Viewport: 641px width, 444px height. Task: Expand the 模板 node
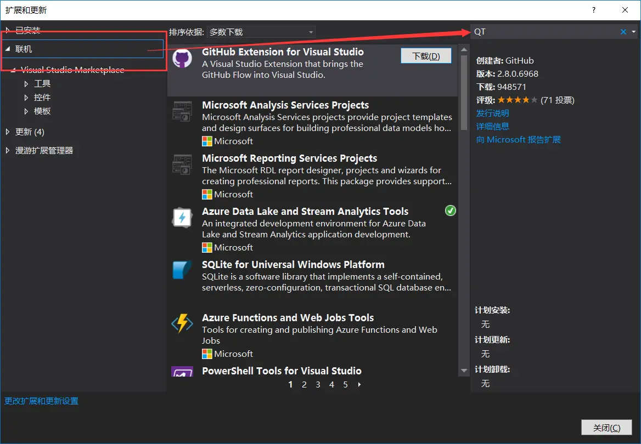tap(26, 111)
